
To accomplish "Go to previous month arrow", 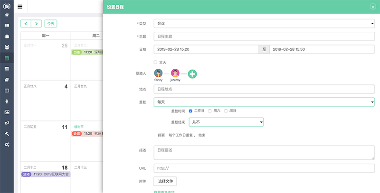I will (x=26, y=23).
